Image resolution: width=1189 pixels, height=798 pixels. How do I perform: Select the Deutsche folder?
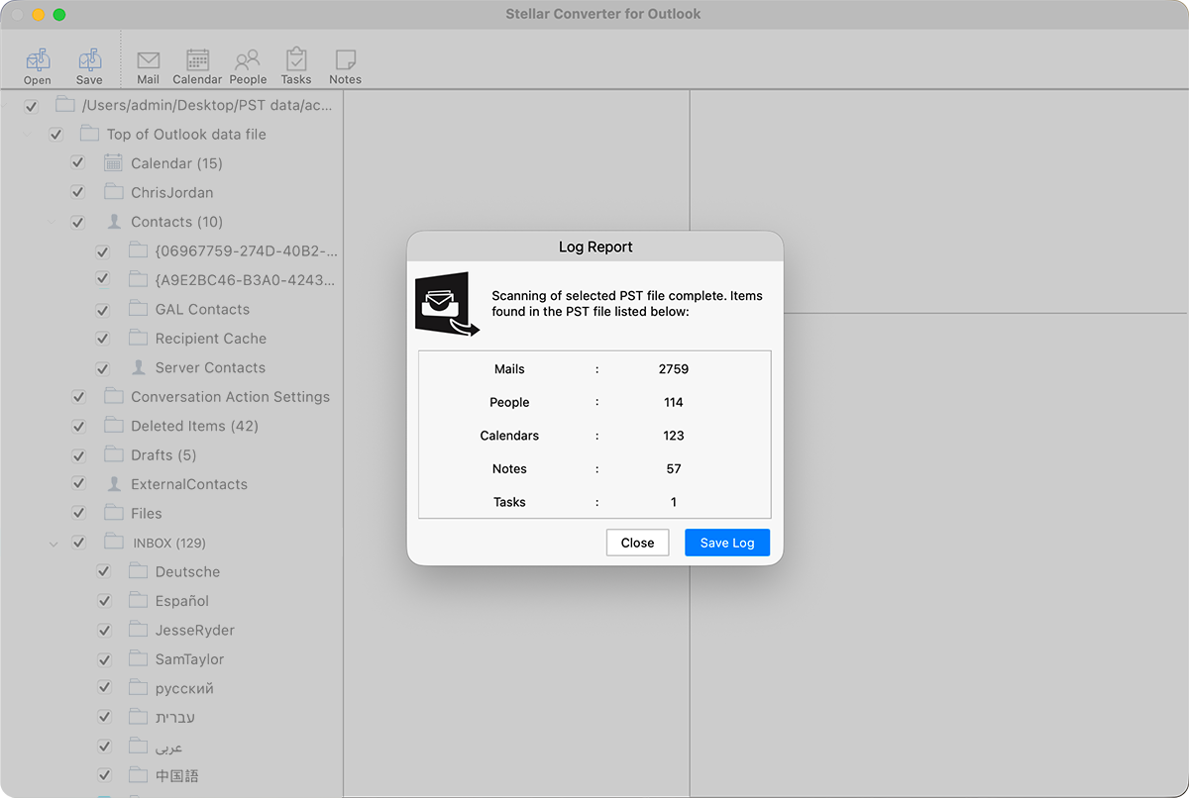pos(187,571)
